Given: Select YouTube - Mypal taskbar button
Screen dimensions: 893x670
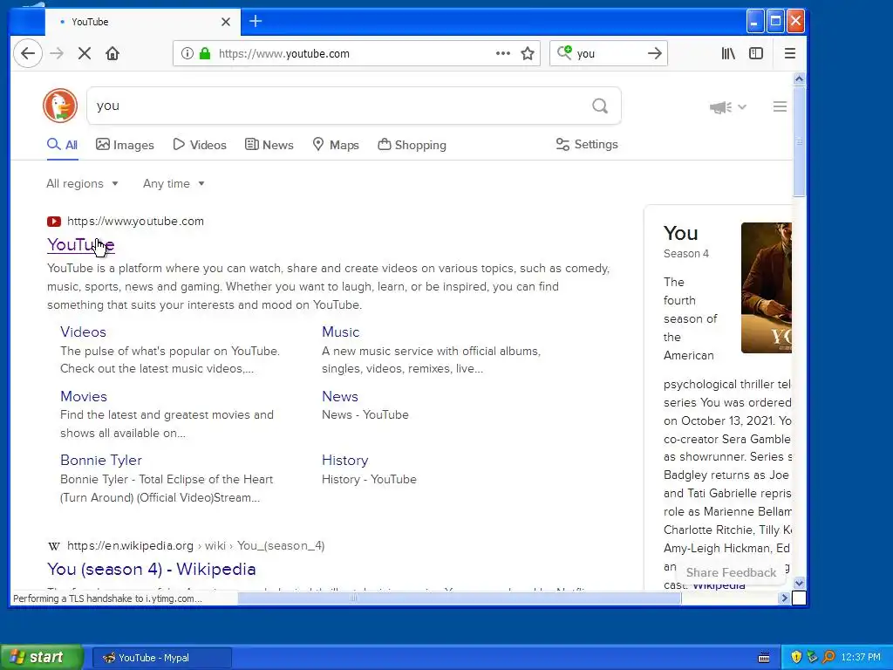Looking at the screenshot, I should [x=161, y=658].
